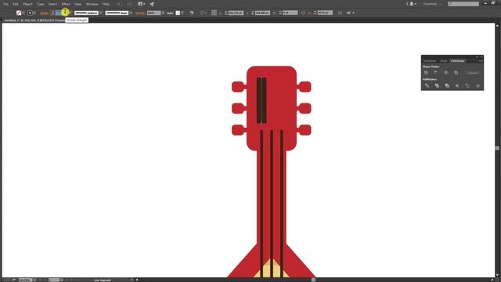Click the Recolor Artwork icon
The width and height of the screenshot is (501, 282).
pos(191,13)
